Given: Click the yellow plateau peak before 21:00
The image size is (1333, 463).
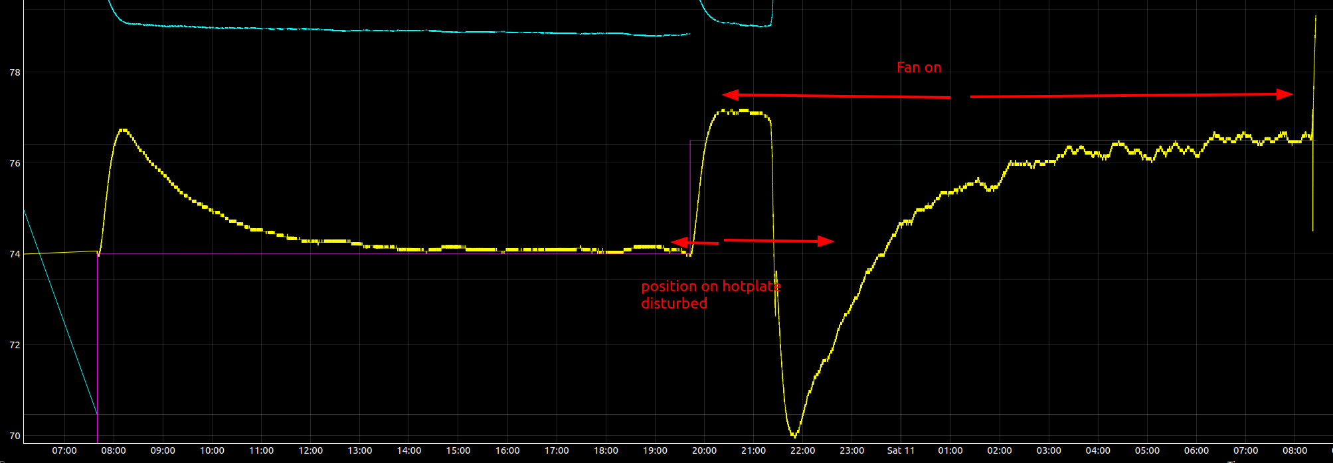Looking at the screenshot, I should point(737,111).
